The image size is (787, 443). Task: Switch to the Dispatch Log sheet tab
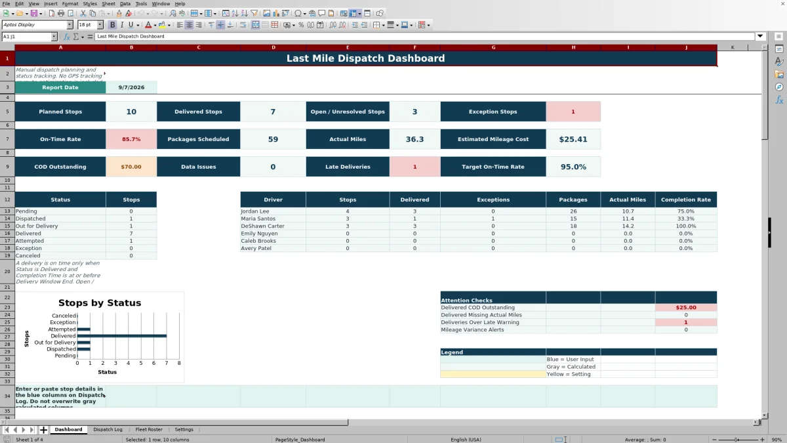(x=108, y=430)
